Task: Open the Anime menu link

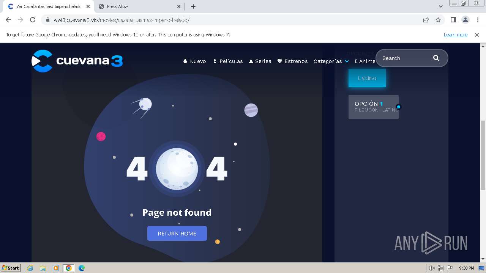Action: (365, 61)
